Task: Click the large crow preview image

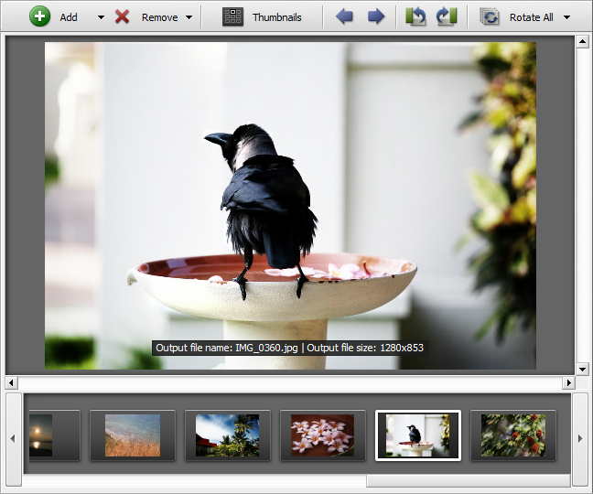Action: (x=290, y=206)
